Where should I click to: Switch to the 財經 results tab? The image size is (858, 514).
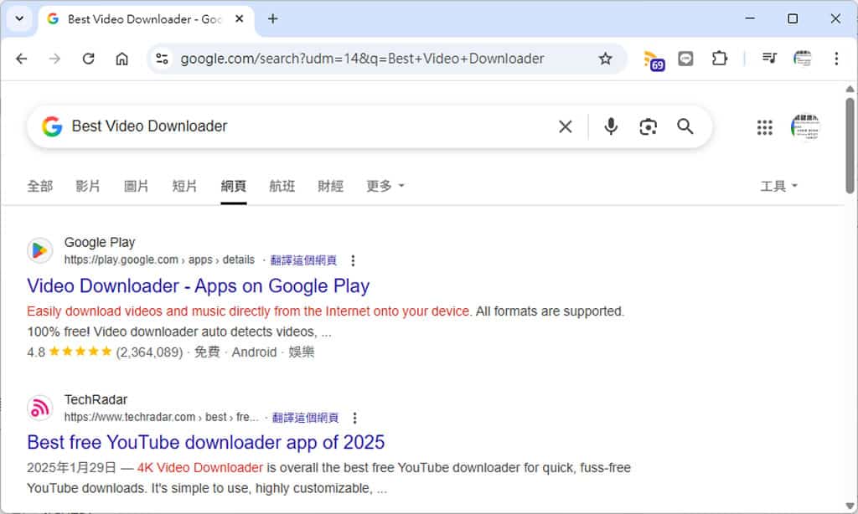coord(330,186)
